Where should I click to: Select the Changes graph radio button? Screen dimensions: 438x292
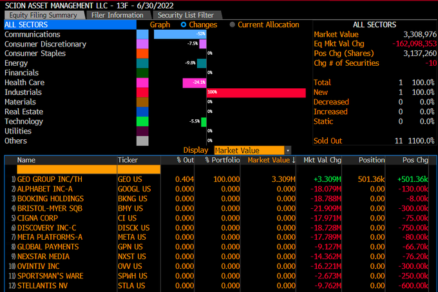(183, 24)
